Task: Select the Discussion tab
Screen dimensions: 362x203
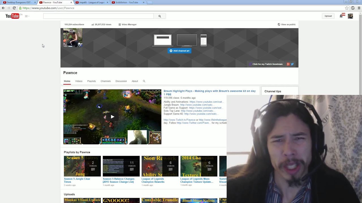Action: click(121, 81)
